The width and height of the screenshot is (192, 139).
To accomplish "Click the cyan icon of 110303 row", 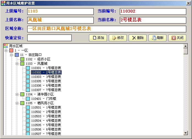I will (x=28, y=77).
